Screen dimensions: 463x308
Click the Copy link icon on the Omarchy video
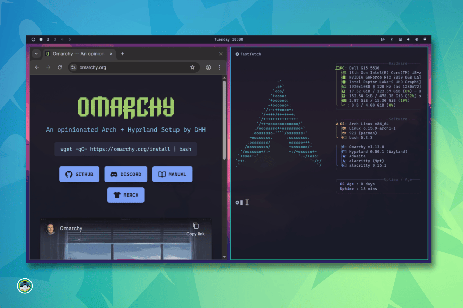pos(195,226)
